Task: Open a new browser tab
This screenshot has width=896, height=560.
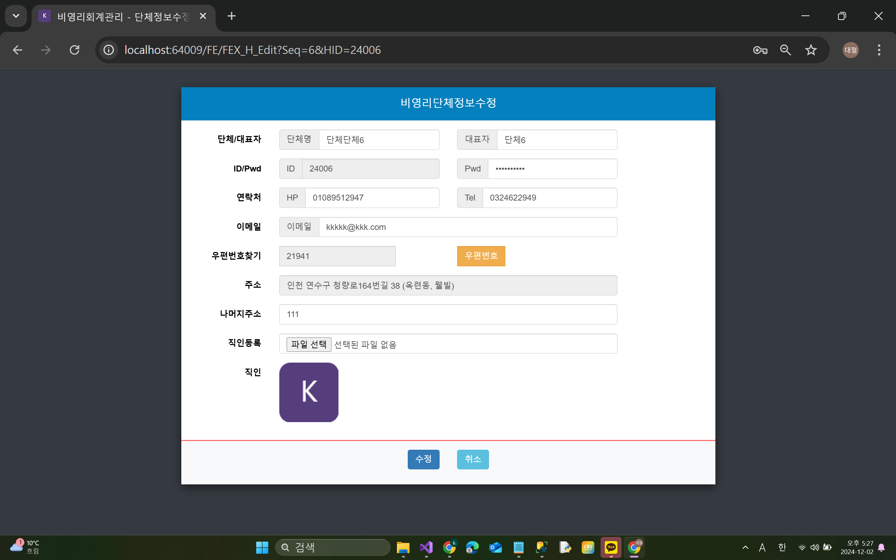Action: (231, 16)
